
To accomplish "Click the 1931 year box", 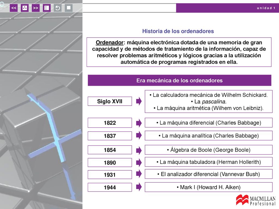I will point(110,175).
